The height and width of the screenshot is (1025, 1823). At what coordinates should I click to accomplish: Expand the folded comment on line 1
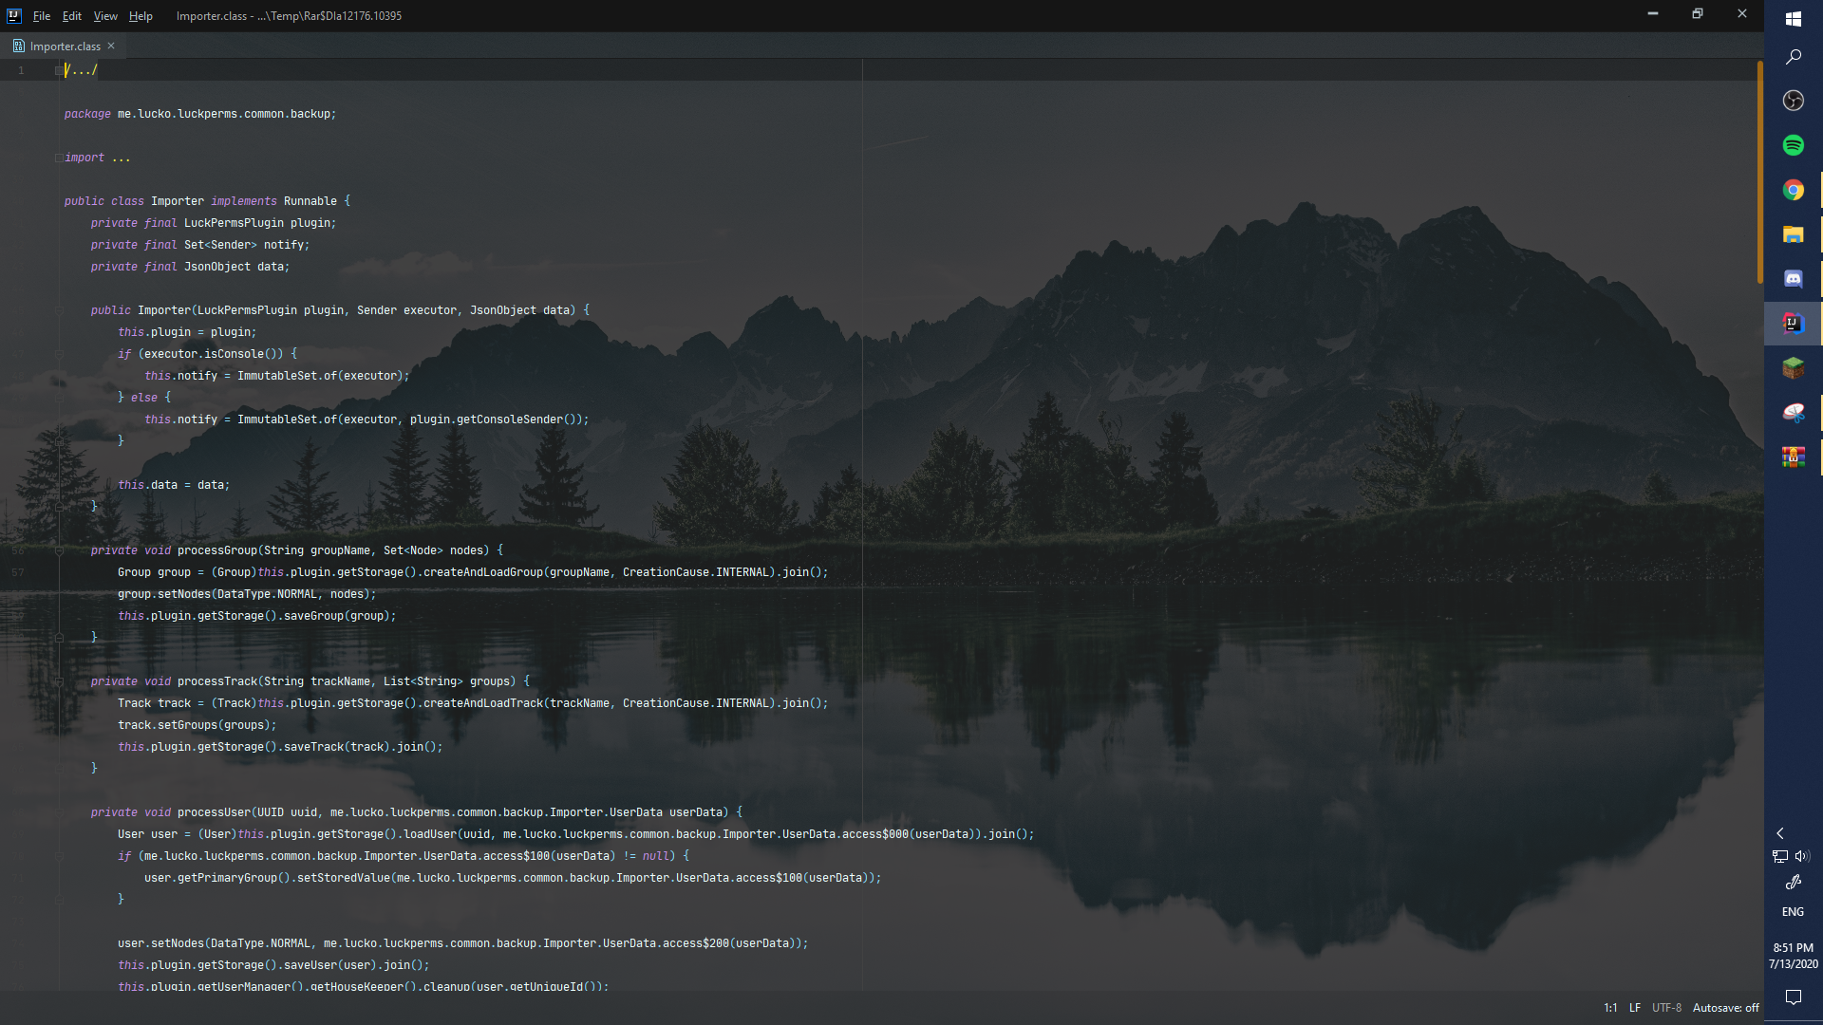click(59, 70)
